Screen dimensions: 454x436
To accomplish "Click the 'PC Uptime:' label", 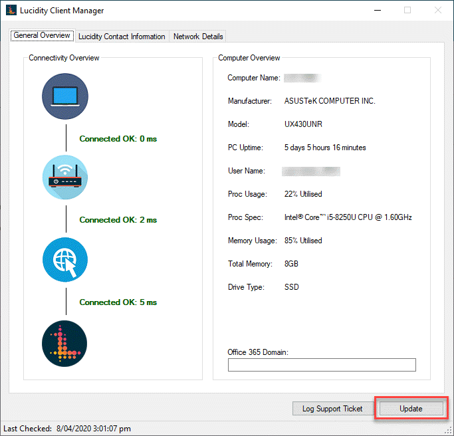I will (x=245, y=148).
